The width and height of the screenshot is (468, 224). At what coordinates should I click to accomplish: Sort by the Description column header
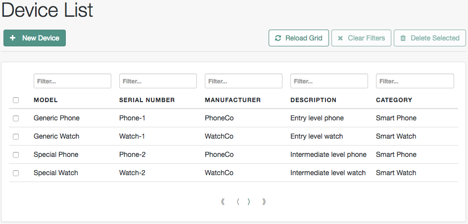(313, 100)
